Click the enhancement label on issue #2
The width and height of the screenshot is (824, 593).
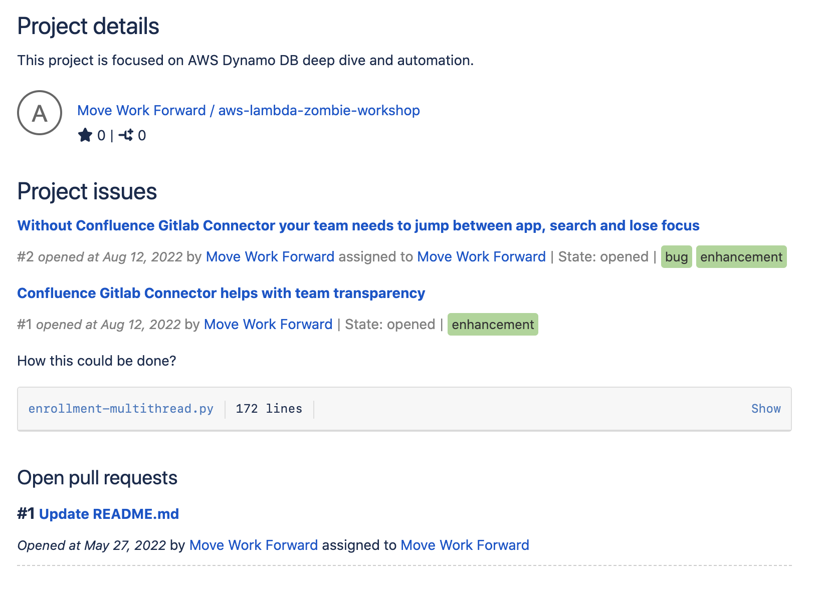(x=741, y=257)
